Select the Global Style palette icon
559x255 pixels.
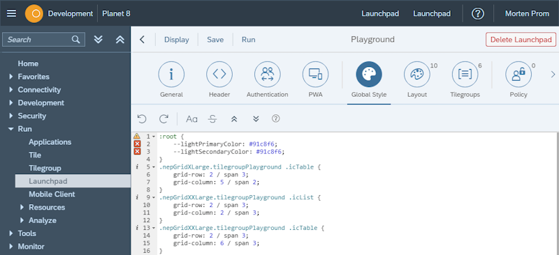pos(369,75)
